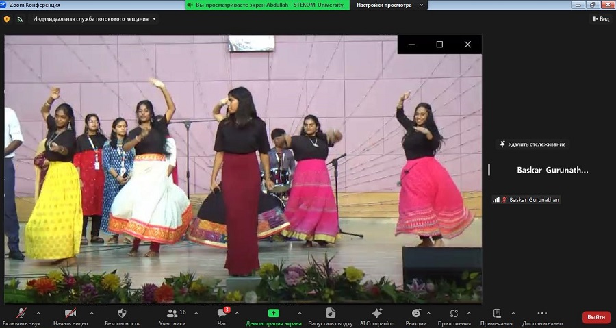The width and height of the screenshot is (616, 328).
Task: Click the red Выйти leave button
Action: point(596,317)
